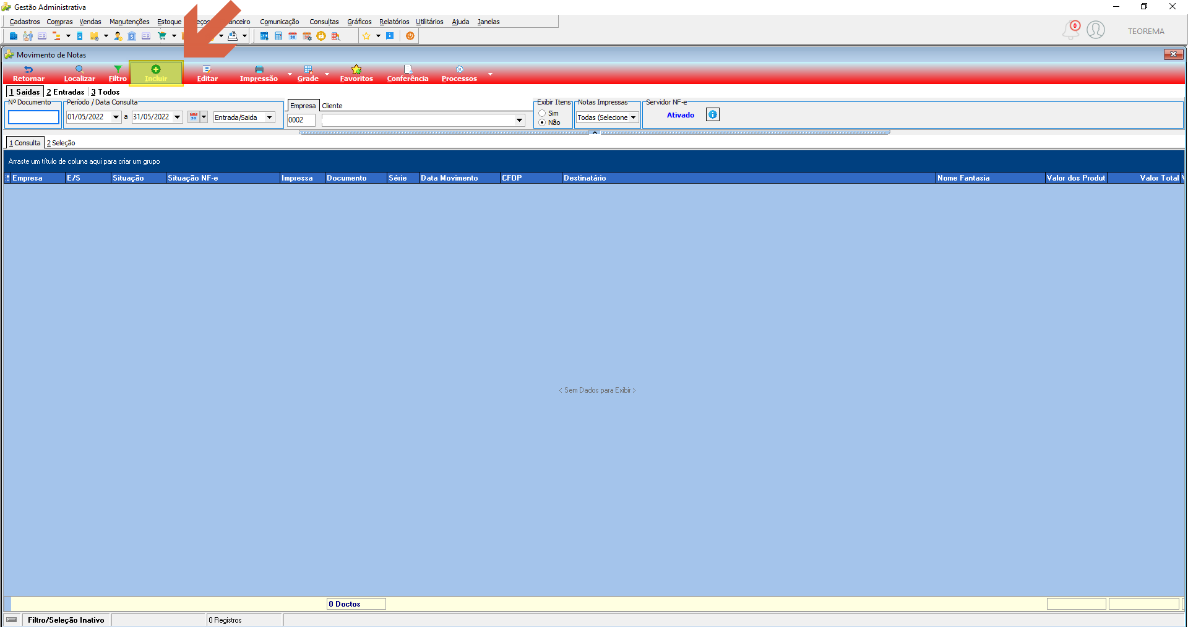Click the orange power button icon
The width and height of the screenshot is (1188, 627).
pyautogui.click(x=410, y=36)
